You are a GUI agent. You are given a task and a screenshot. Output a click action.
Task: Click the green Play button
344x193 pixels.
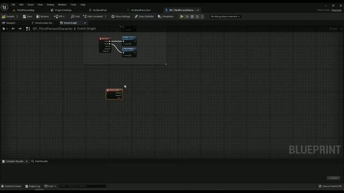182,17
